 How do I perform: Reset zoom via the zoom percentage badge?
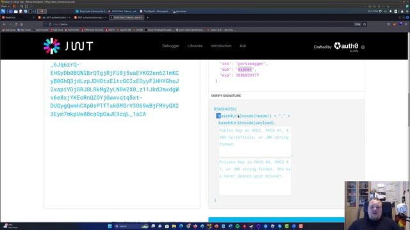tap(357, 24)
